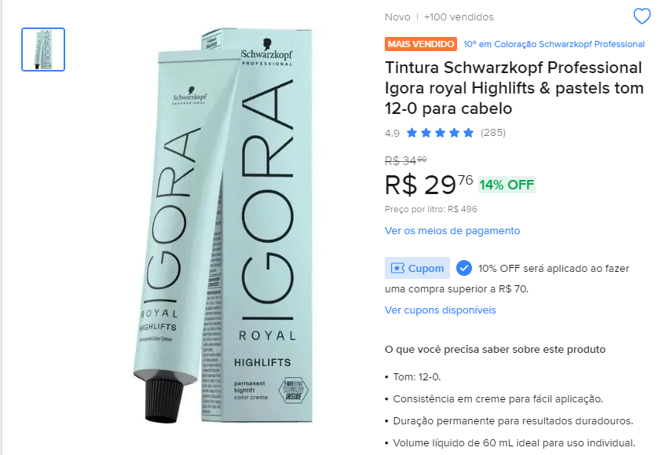Open Ver os meios de pagamento
The image size is (662, 455).
click(x=452, y=231)
